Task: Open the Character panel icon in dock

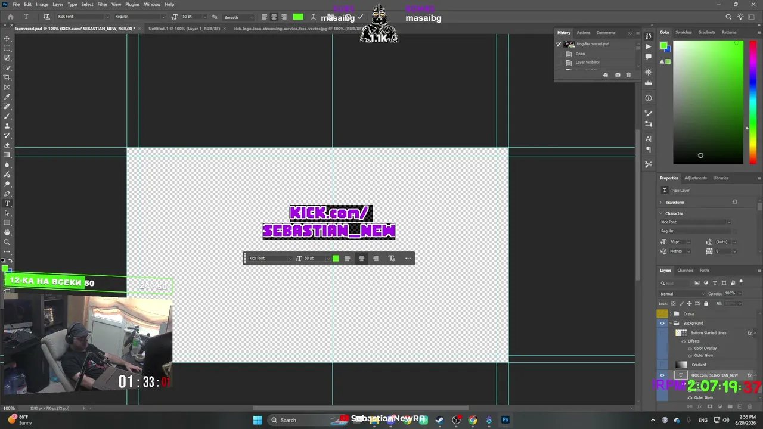Action: click(x=649, y=139)
